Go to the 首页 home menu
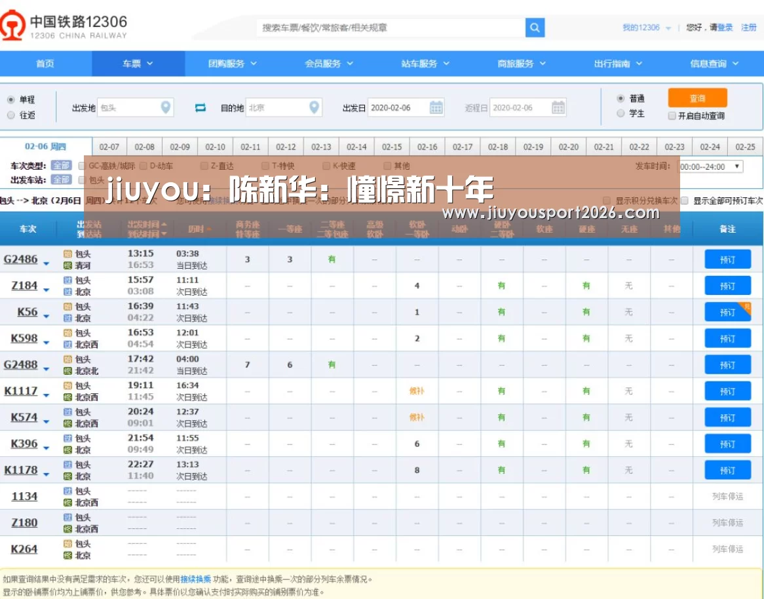The height and width of the screenshot is (599, 764). [x=45, y=64]
